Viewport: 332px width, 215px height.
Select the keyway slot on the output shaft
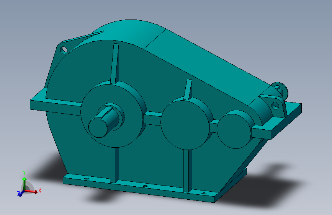click(104, 112)
